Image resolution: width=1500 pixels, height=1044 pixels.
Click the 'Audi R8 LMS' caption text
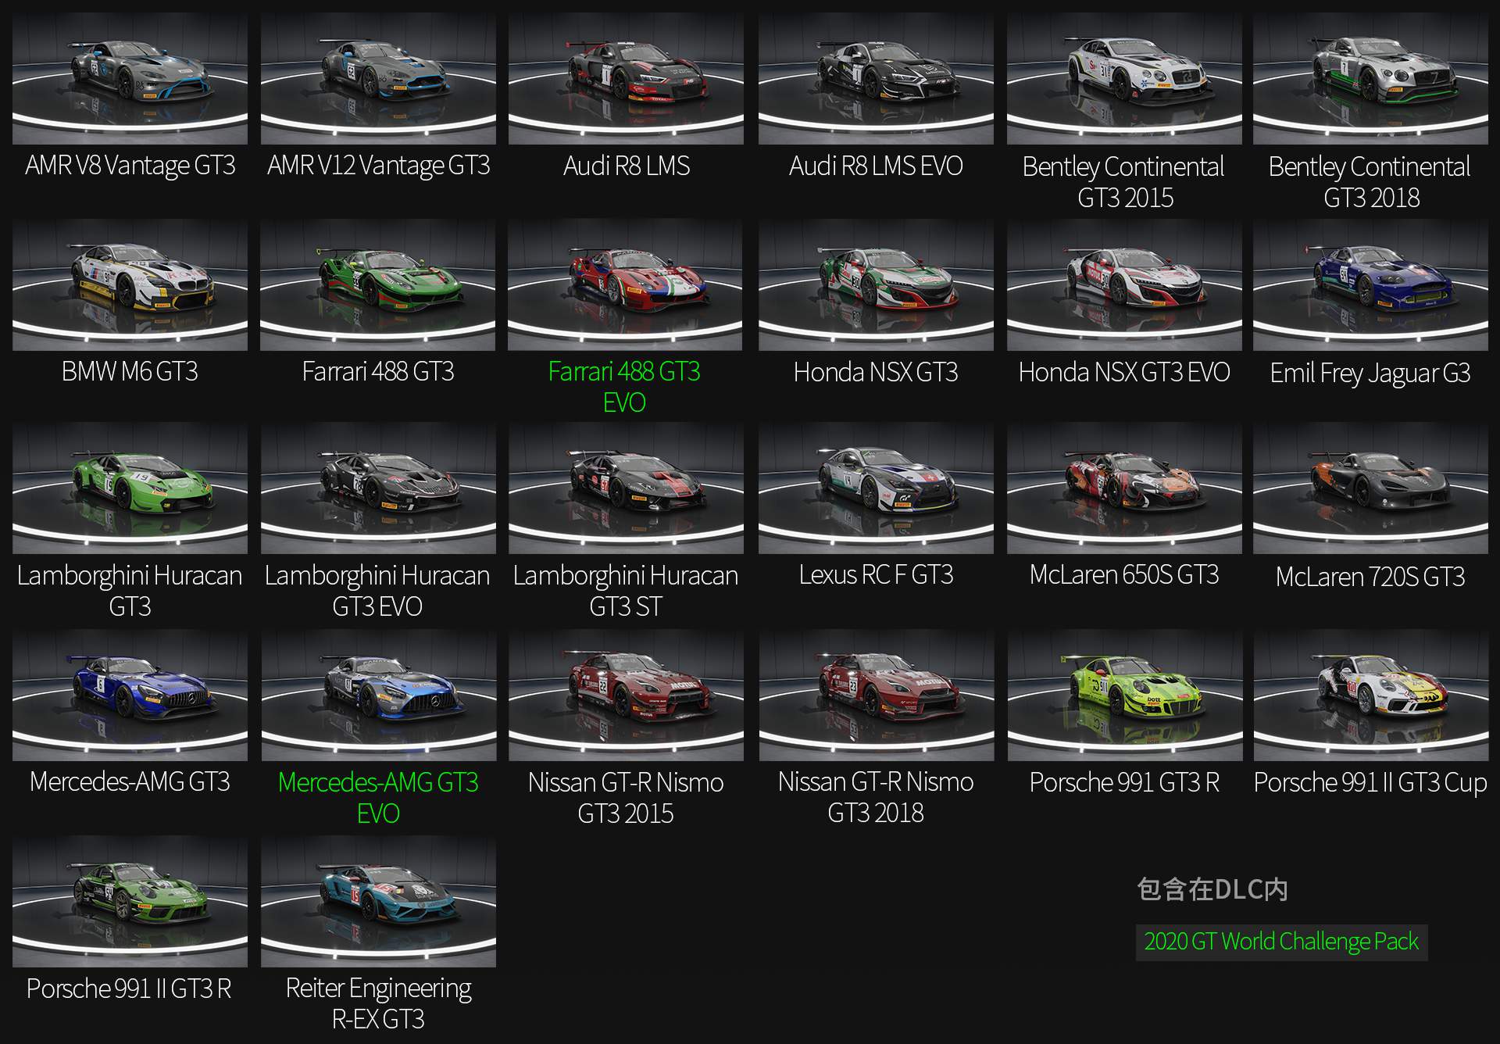coord(627,166)
